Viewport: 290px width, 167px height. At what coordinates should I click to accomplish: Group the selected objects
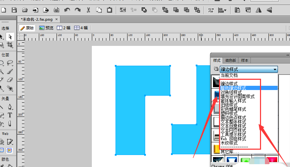(x=123, y=10)
